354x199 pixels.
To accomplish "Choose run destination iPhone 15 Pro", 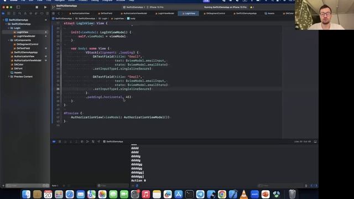I will click(x=155, y=7).
